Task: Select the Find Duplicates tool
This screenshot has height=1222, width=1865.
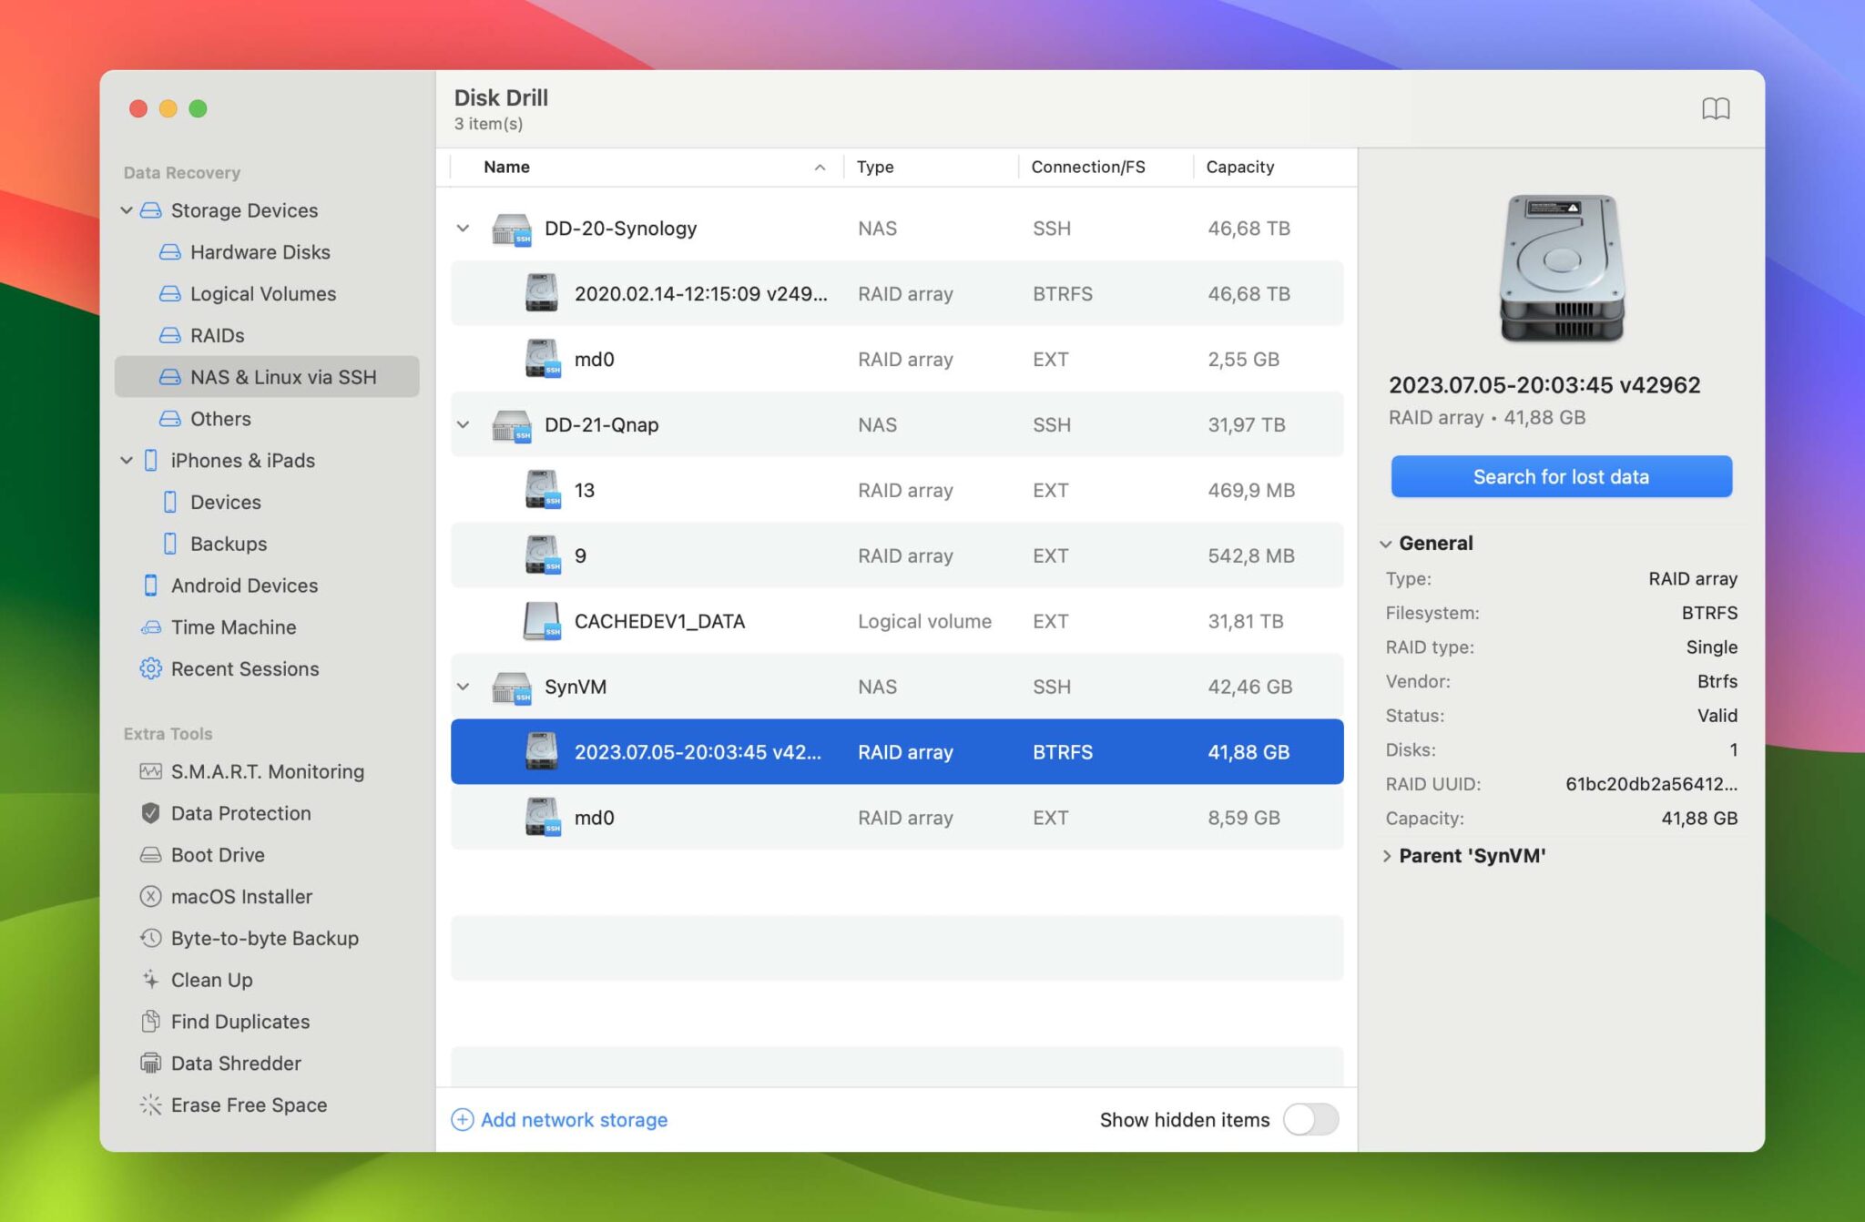Action: [x=239, y=1022]
